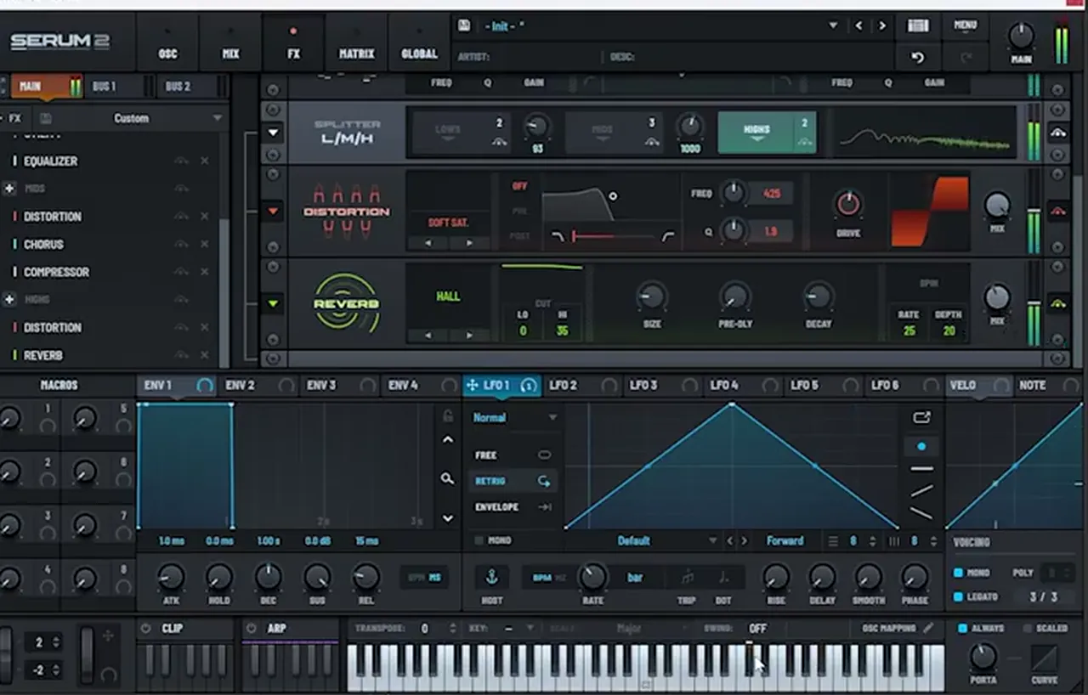Toggle MONO in the Voicing panel
Image resolution: width=1088 pixels, height=695 pixels.
959,573
